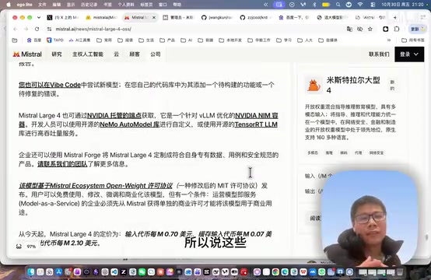This screenshot has width=431, height=280.
Task: Open Wi-Fi status in menu bar
Action: pyautogui.click(x=360, y=5)
